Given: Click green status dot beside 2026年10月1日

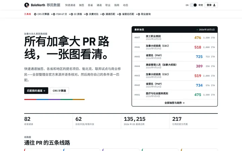Looking at the screenshot, I should click(197, 30).
